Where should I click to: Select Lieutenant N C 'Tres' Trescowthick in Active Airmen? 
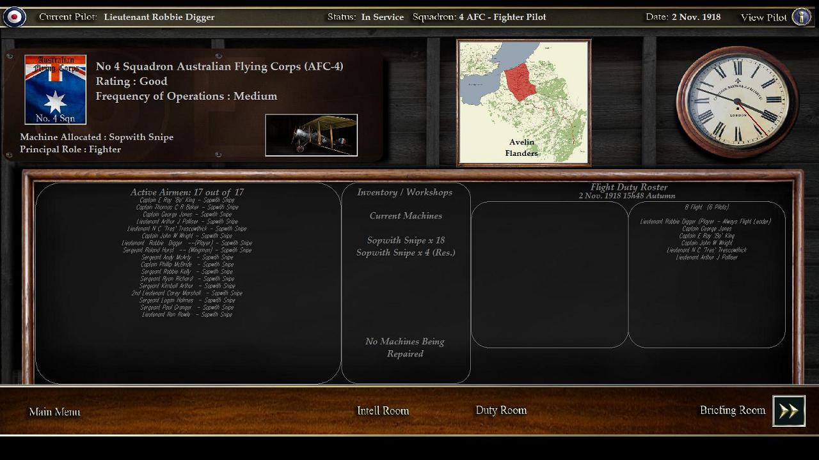point(187,229)
